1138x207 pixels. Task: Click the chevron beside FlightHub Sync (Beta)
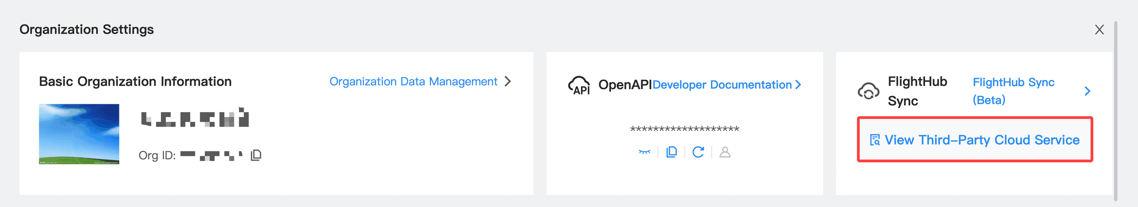tap(1087, 91)
